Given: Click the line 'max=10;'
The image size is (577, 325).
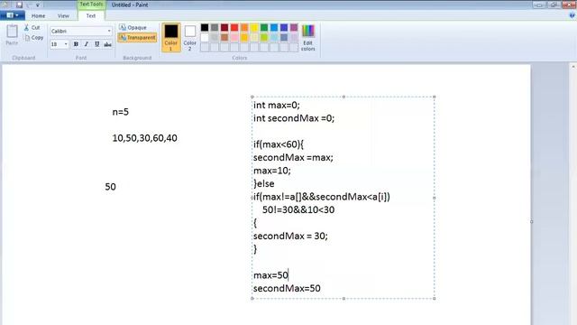Looking at the screenshot, I should point(272,171).
